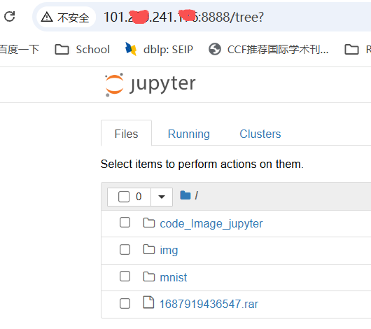Open the bookmark folder right of CCF
Screen dimensions: 371x329
[x=357, y=50]
